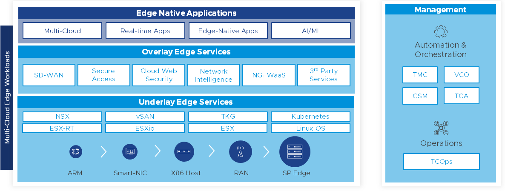Image resolution: width=505 pixels, height=191 pixels.
Task: Click the ARM label text
Action: [75, 173]
